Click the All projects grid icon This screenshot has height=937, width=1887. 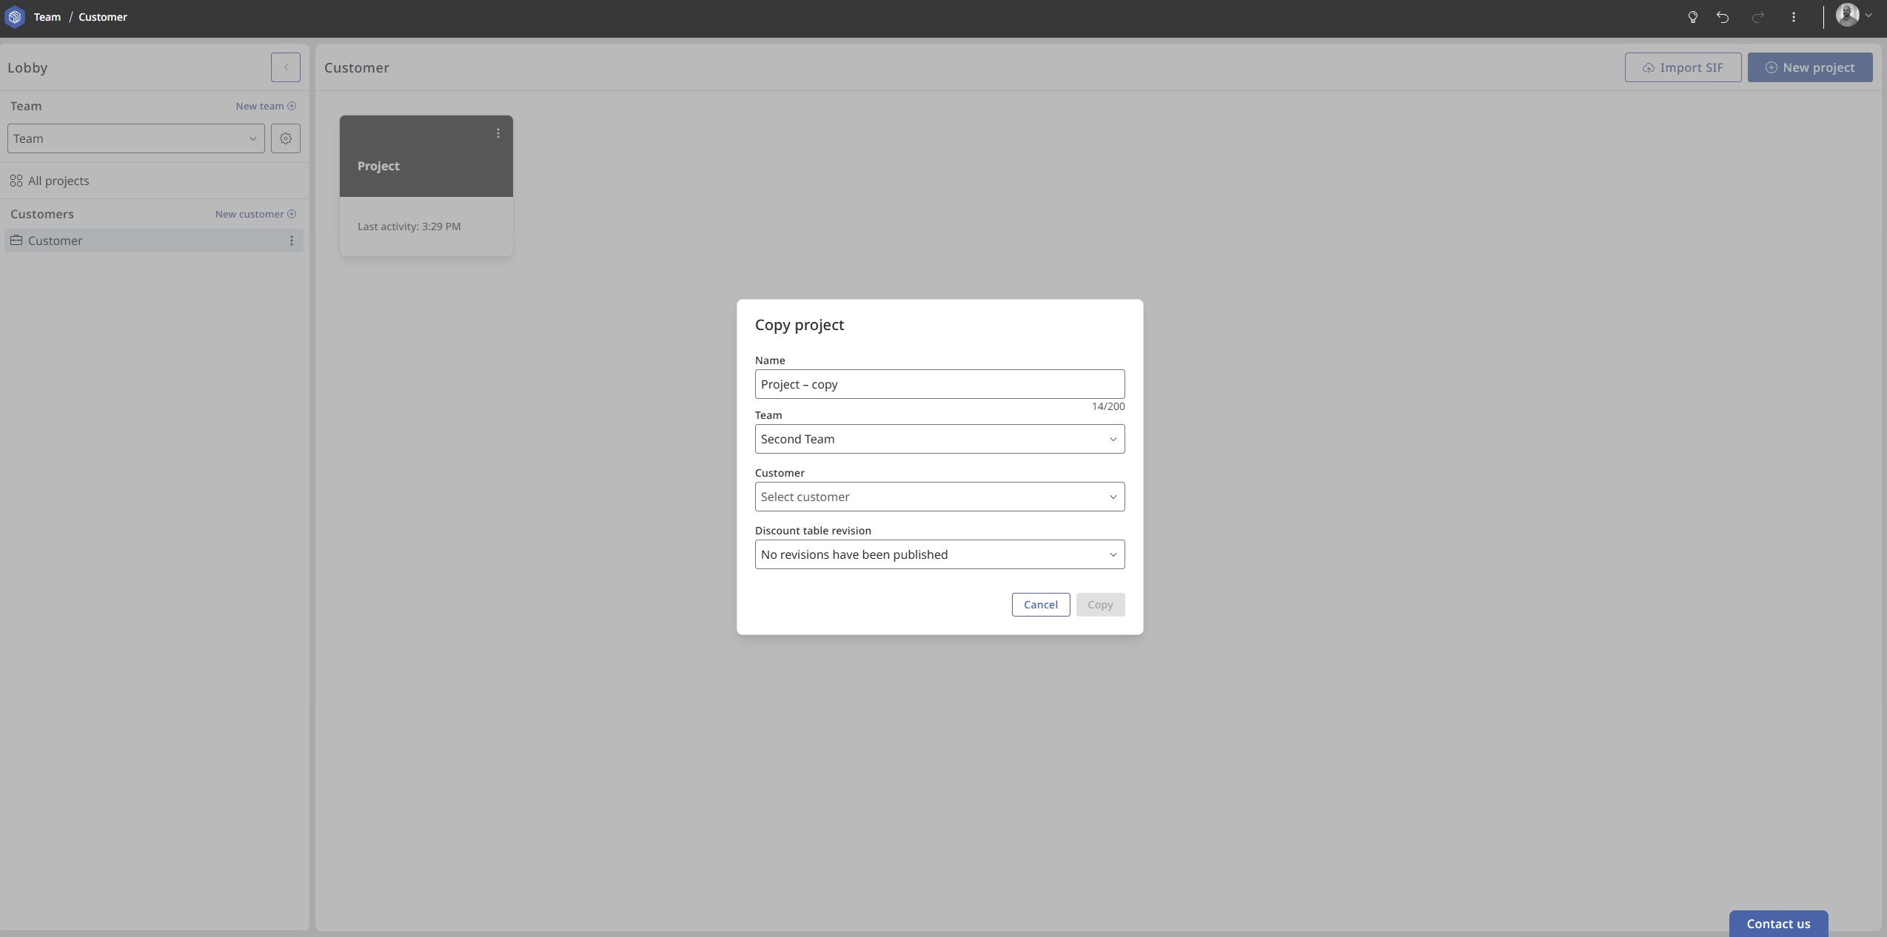pyautogui.click(x=16, y=181)
